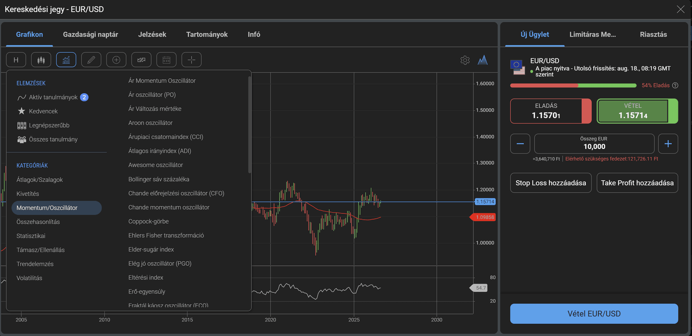Add Elder-sugár index study
Screen dimensions: 692x336
151,249
